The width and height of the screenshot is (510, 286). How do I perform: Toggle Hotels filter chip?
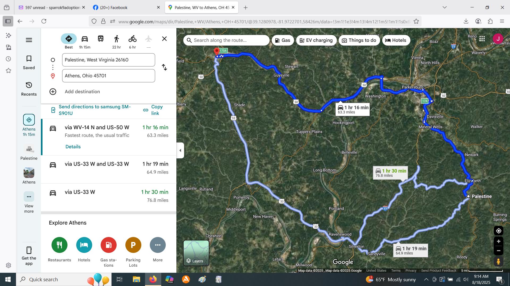pos(396,40)
